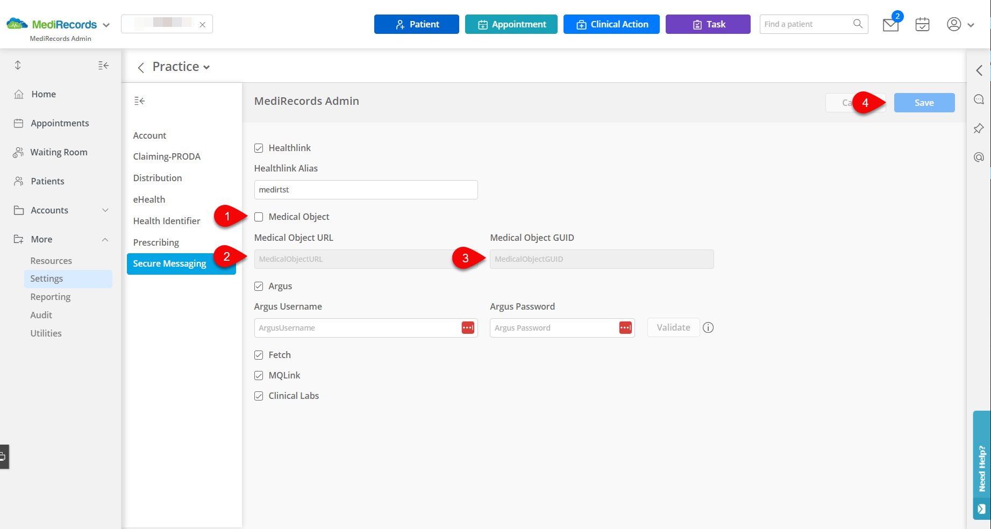This screenshot has height=529, width=991.
Task: Go back using the Practice arrow
Action: pos(141,67)
